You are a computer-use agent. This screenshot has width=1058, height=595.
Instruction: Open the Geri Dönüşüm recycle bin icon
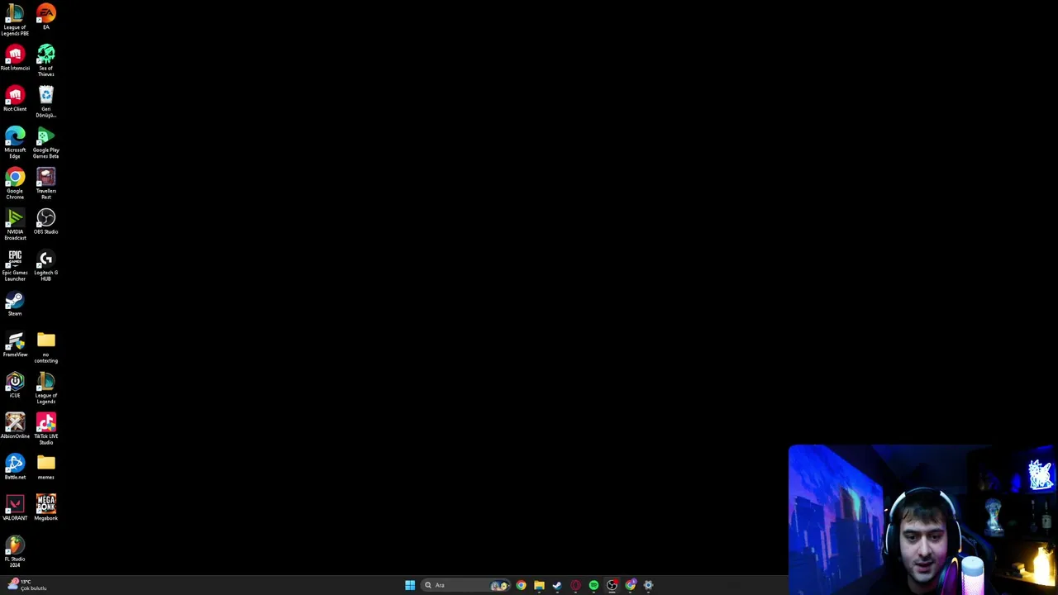[46, 102]
